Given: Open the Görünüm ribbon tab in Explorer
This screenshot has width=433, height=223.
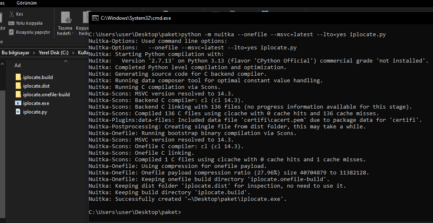Looking at the screenshot, I should [26, 3].
